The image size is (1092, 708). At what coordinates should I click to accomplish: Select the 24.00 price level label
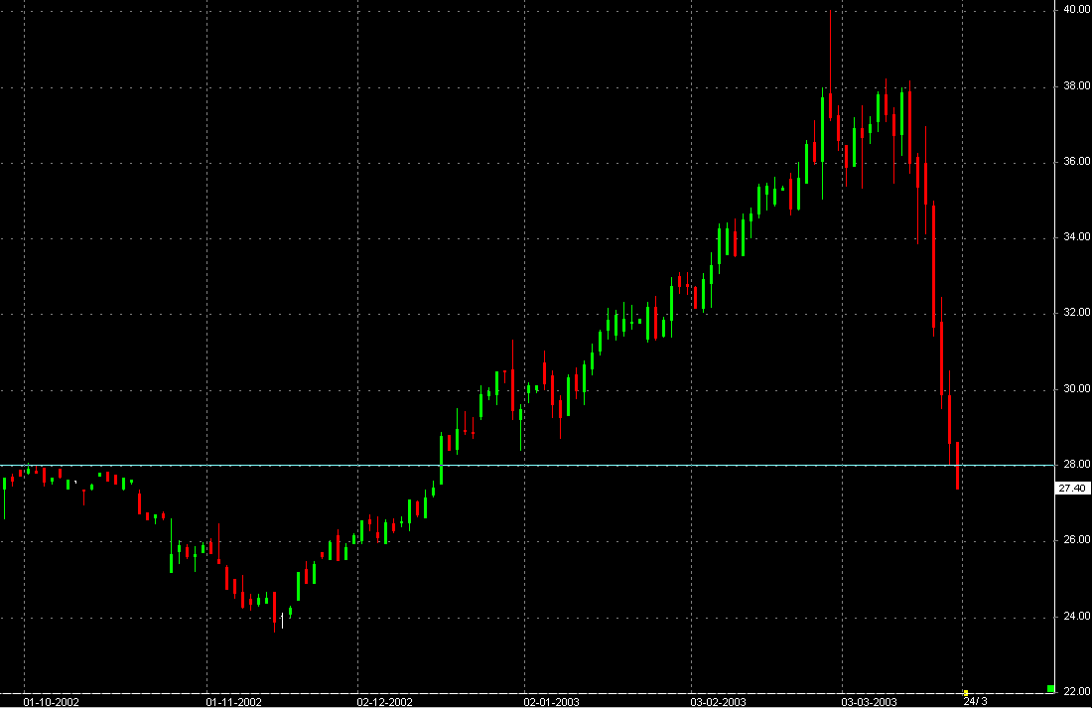point(1076,616)
